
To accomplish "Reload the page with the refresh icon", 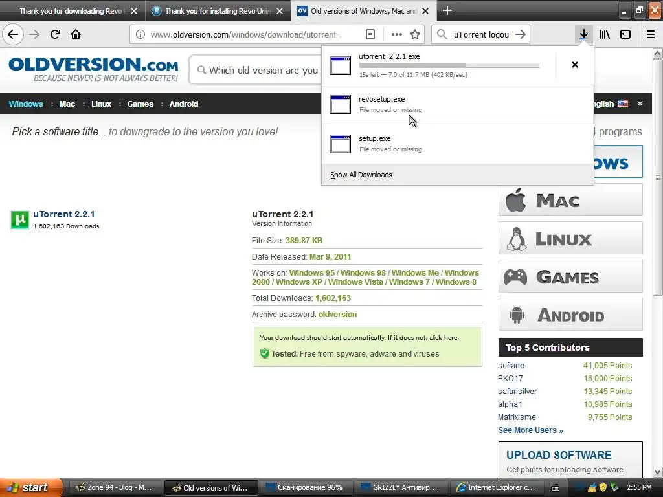I will (55, 34).
